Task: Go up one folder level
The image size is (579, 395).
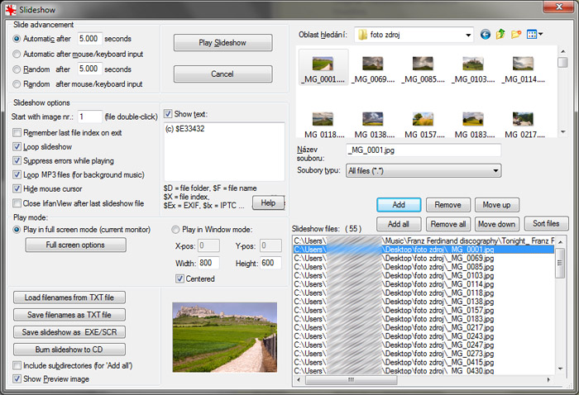Action: point(500,35)
